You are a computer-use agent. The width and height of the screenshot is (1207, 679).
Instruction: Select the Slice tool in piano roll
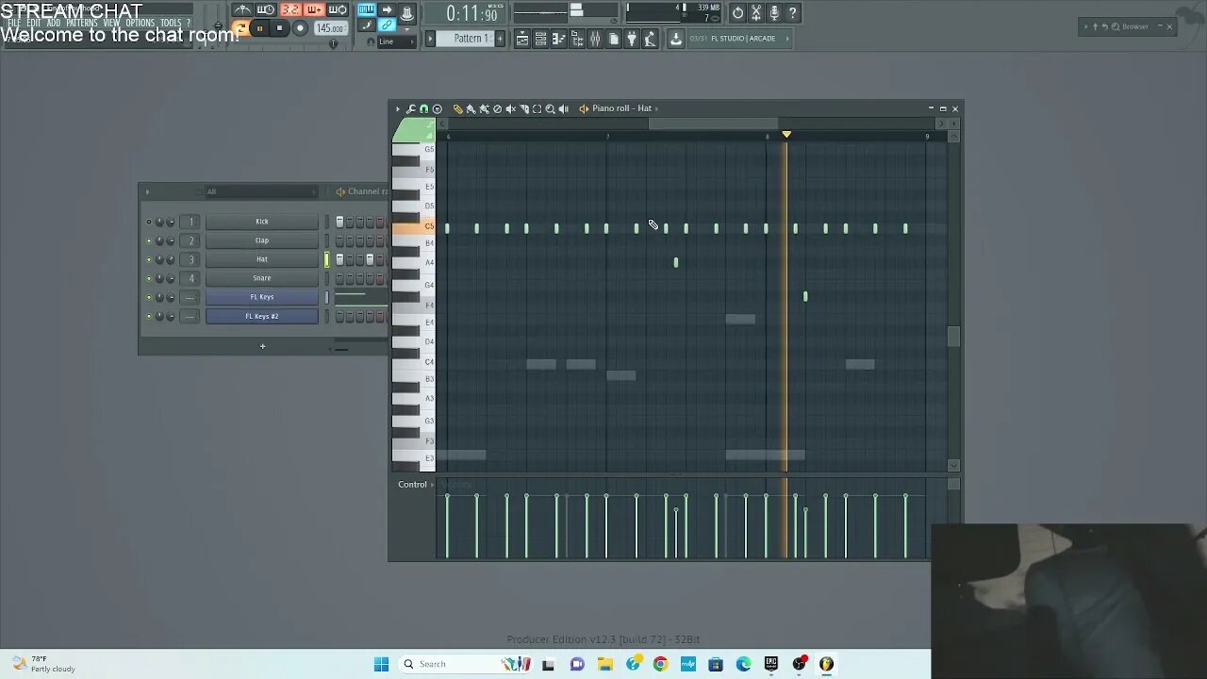pyautogui.click(x=524, y=108)
